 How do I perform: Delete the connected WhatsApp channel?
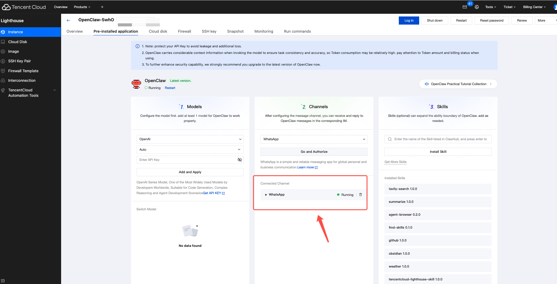point(360,195)
